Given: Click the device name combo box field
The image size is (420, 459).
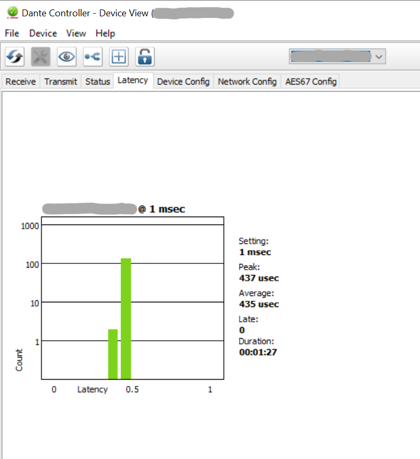Looking at the screenshot, I should 337,56.
